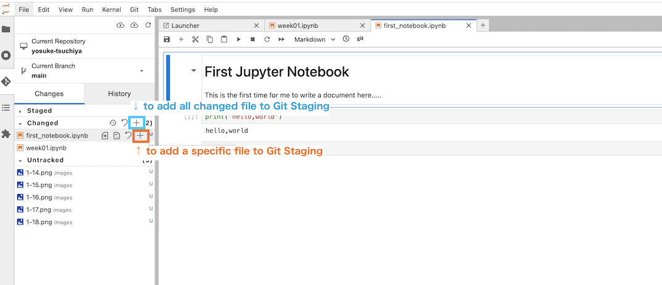Click the refresh repository icon in Git panel
The width and height of the screenshot is (662, 285).
(148, 25)
